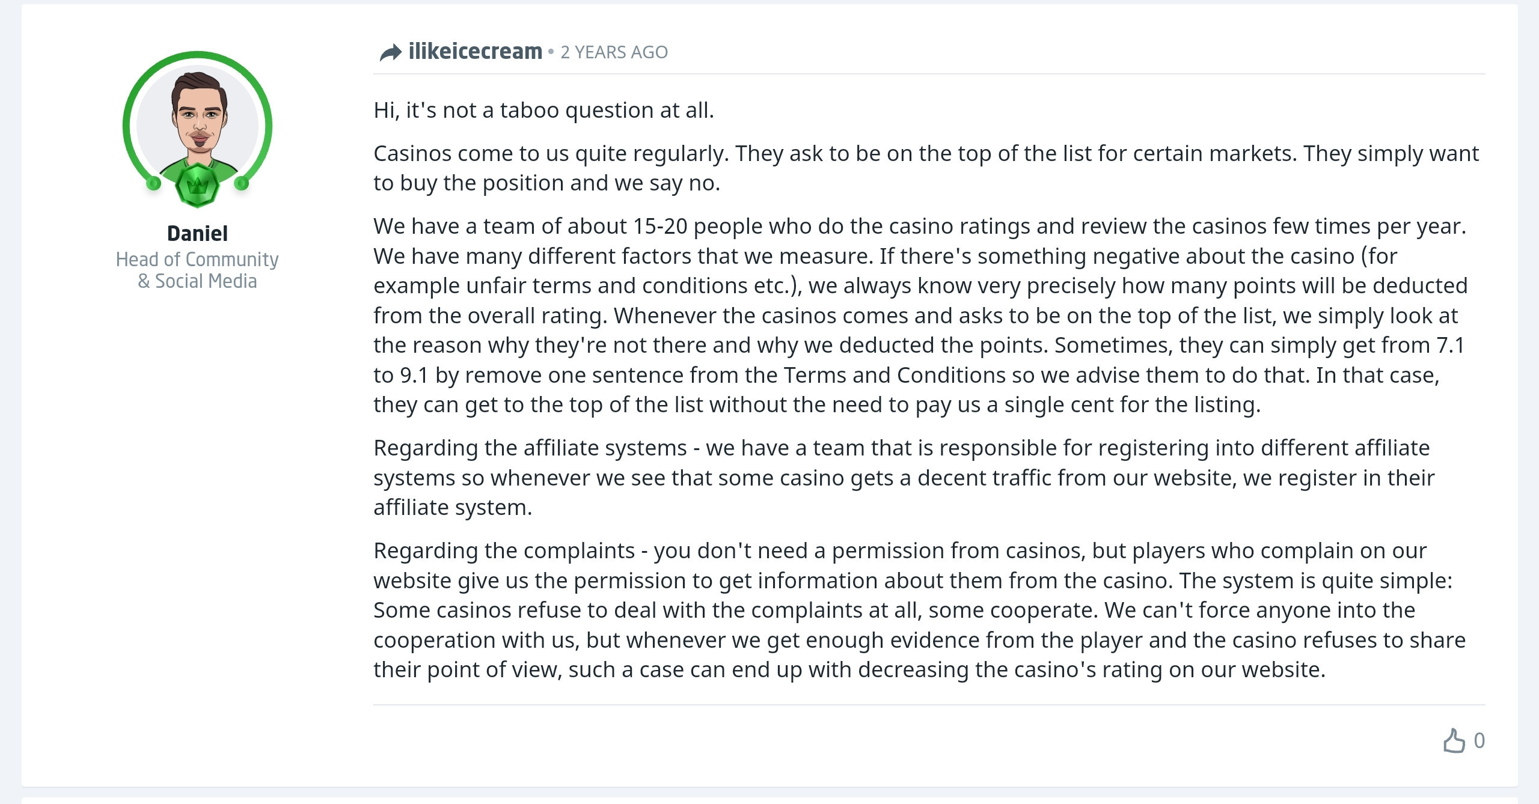
Task: Like the post with the thumbs-up icon
Action: pos(1454,740)
